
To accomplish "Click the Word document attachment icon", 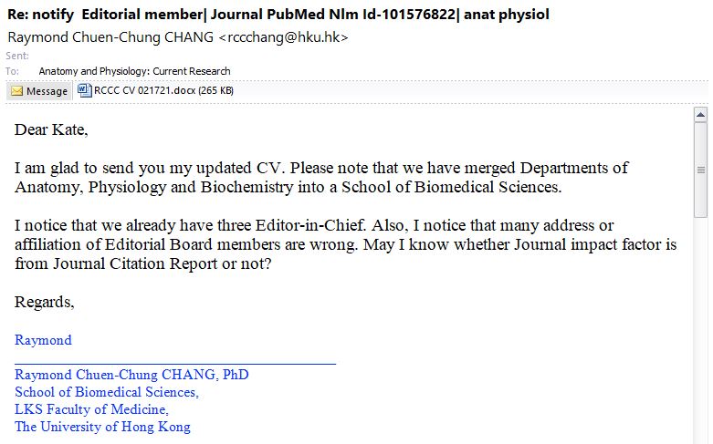I will pos(85,90).
